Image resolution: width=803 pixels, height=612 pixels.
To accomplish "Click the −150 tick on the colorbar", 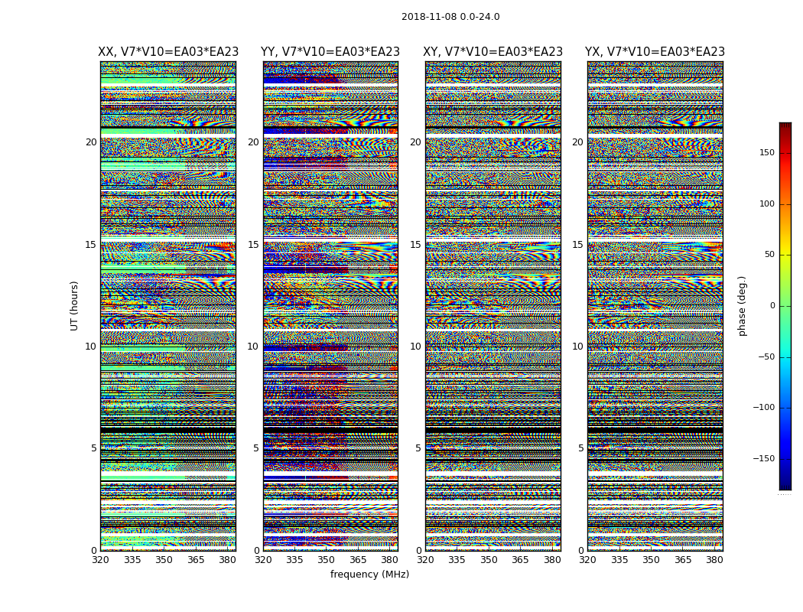I will coord(763,458).
